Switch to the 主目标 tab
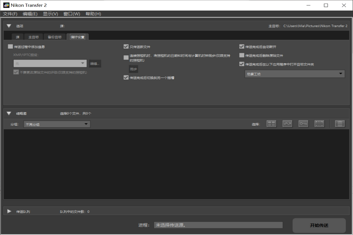 click(33, 37)
